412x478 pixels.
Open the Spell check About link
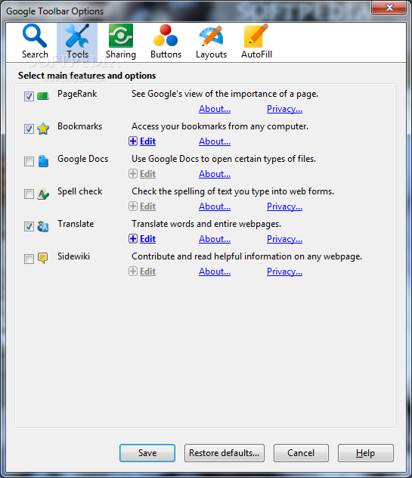(x=215, y=206)
